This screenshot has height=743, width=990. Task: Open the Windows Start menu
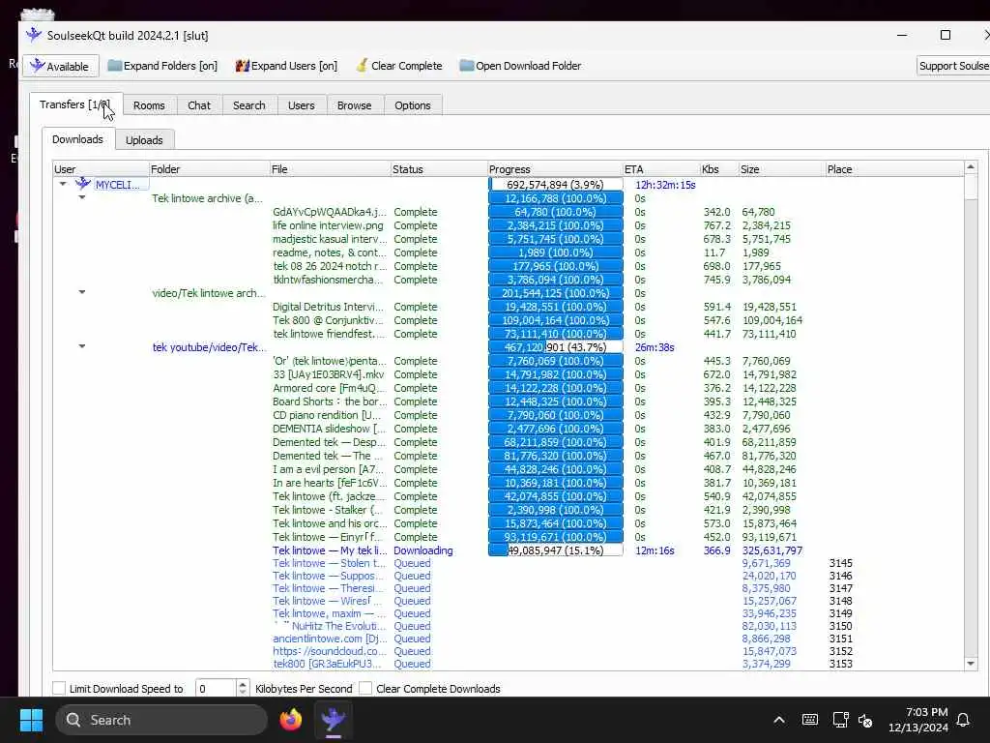[31, 720]
